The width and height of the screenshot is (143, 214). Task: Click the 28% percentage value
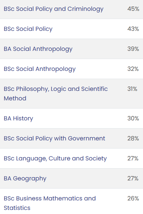point(133,138)
